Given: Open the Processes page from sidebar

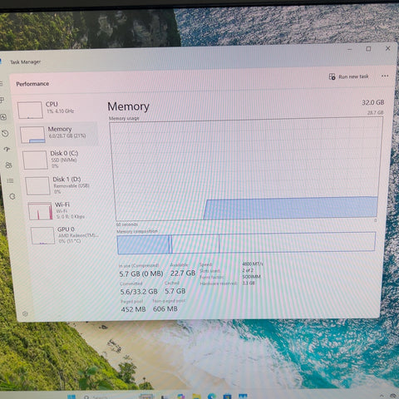Looking at the screenshot, I should click(2, 100).
